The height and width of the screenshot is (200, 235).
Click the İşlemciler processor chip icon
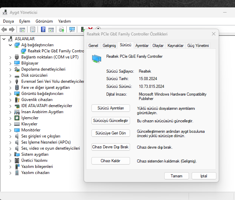(17, 118)
